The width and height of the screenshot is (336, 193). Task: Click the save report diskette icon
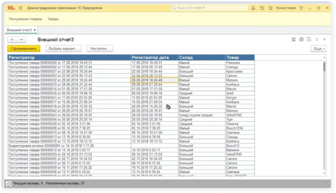coord(294,39)
